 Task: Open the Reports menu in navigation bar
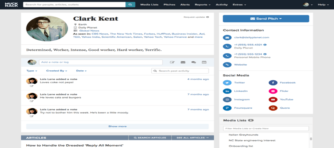click(x=202, y=5)
